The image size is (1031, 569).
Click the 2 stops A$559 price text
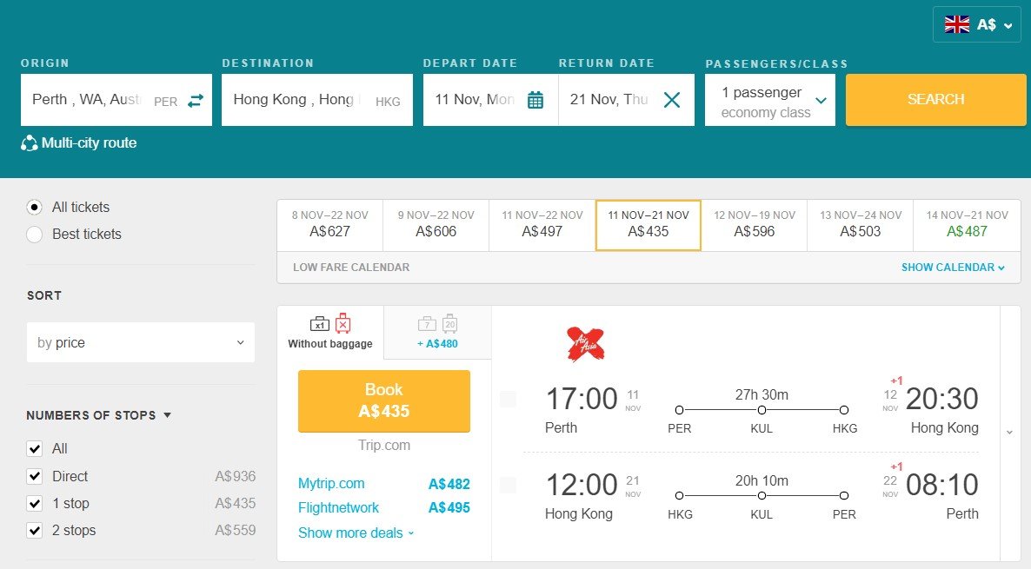click(236, 530)
